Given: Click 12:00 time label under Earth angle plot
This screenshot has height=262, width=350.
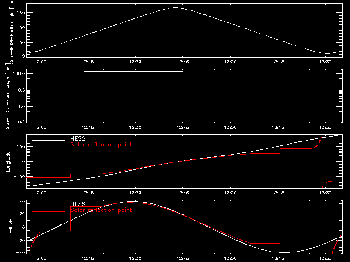Looking at the screenshot, I should pyautogui.click(x=40, y=62).
